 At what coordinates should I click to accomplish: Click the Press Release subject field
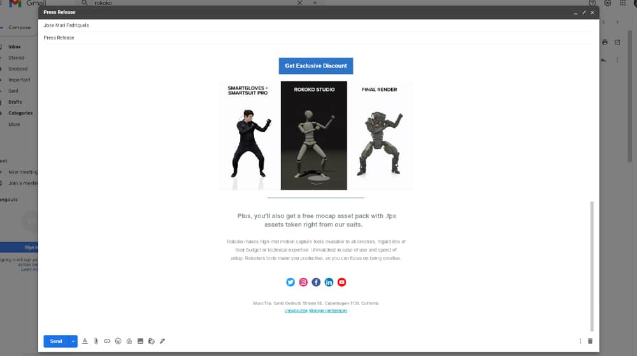[x=318, y=38]
